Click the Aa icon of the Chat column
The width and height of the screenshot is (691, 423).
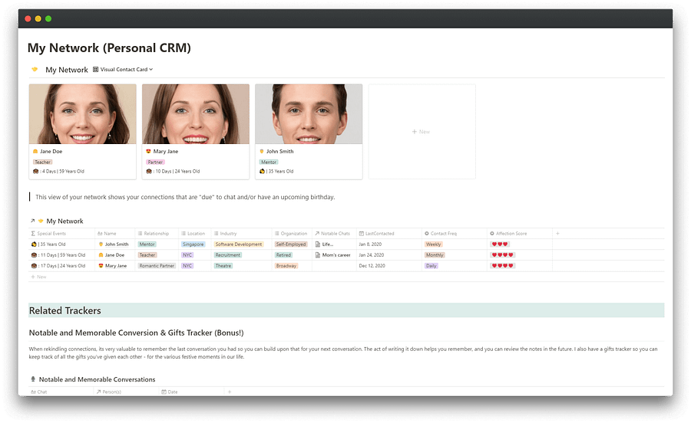click(34, 392)
